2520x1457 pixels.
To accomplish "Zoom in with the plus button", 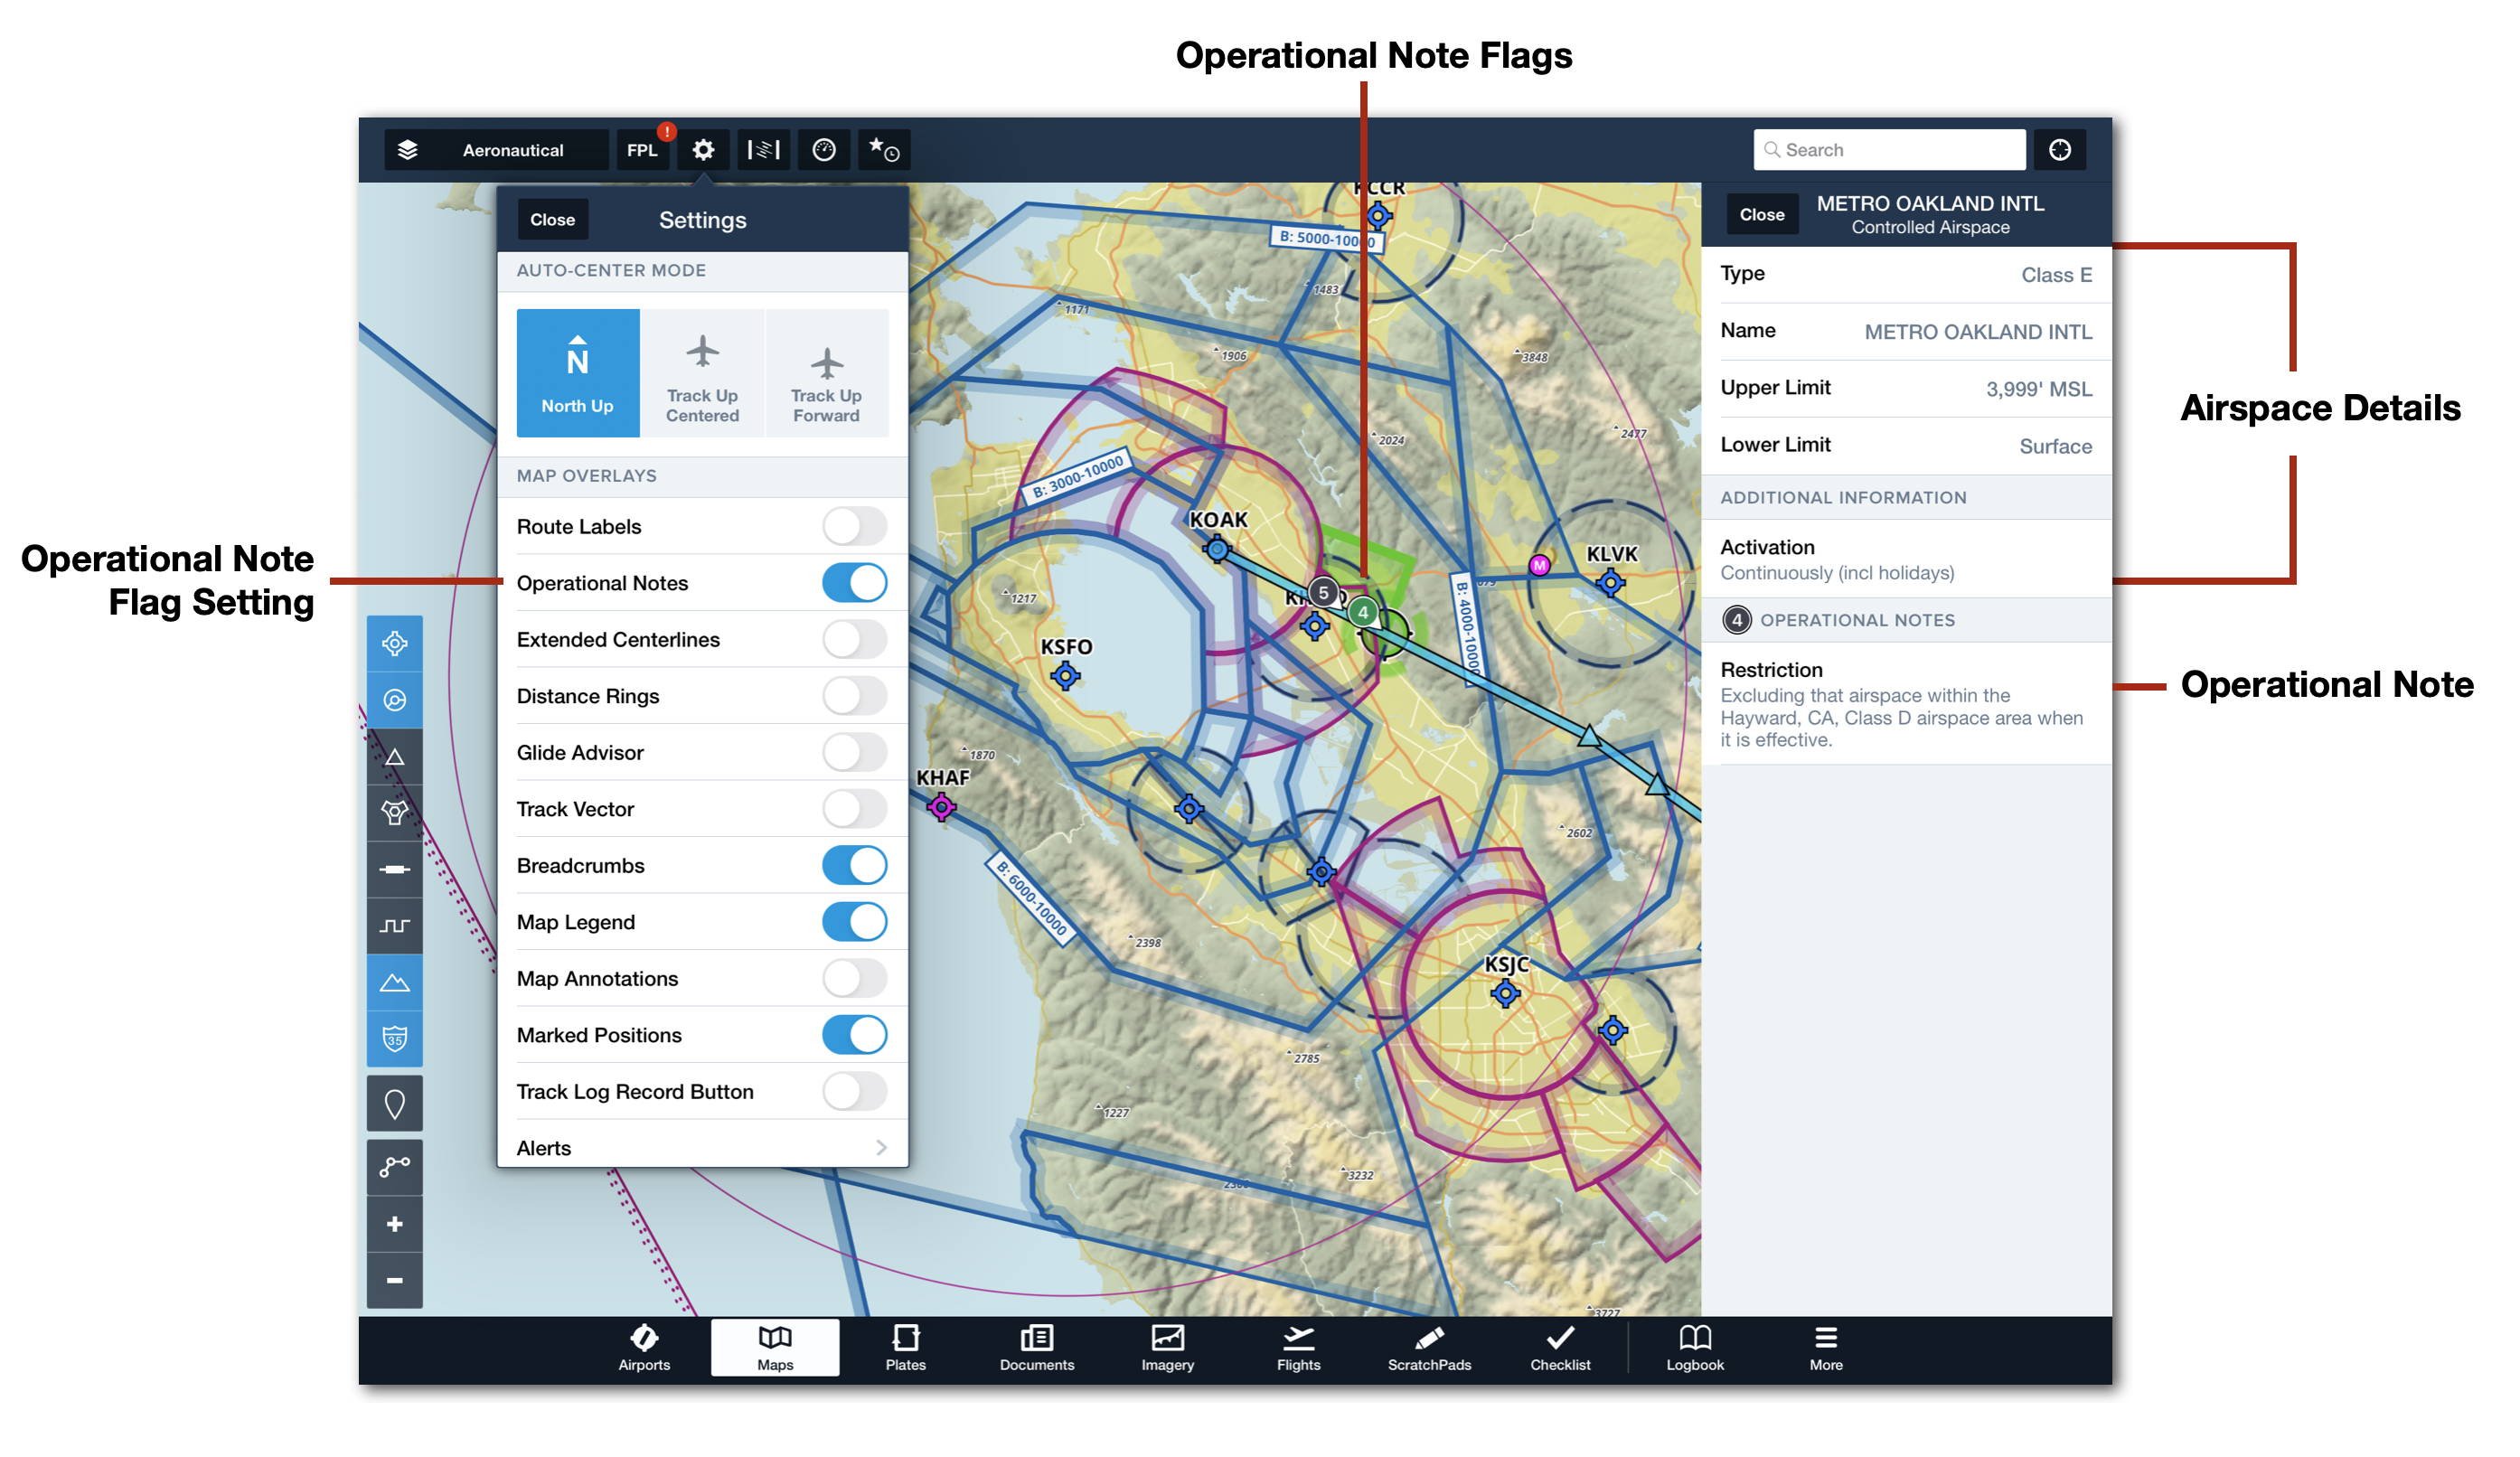I will [x=395, y=1224].
